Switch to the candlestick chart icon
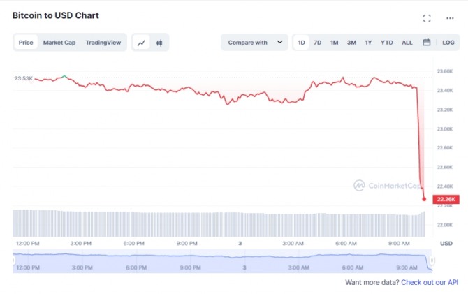 [x=159, y=43]
